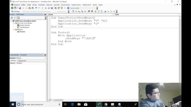Switch to the Categorizado properties tab

[22, 61]
